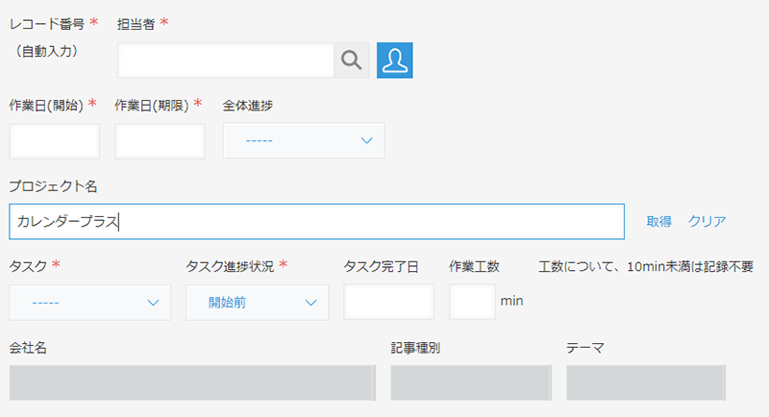Click into the プロジェクト名 lookup field
The image size is (769, 417).
click(x=317, y=222)
